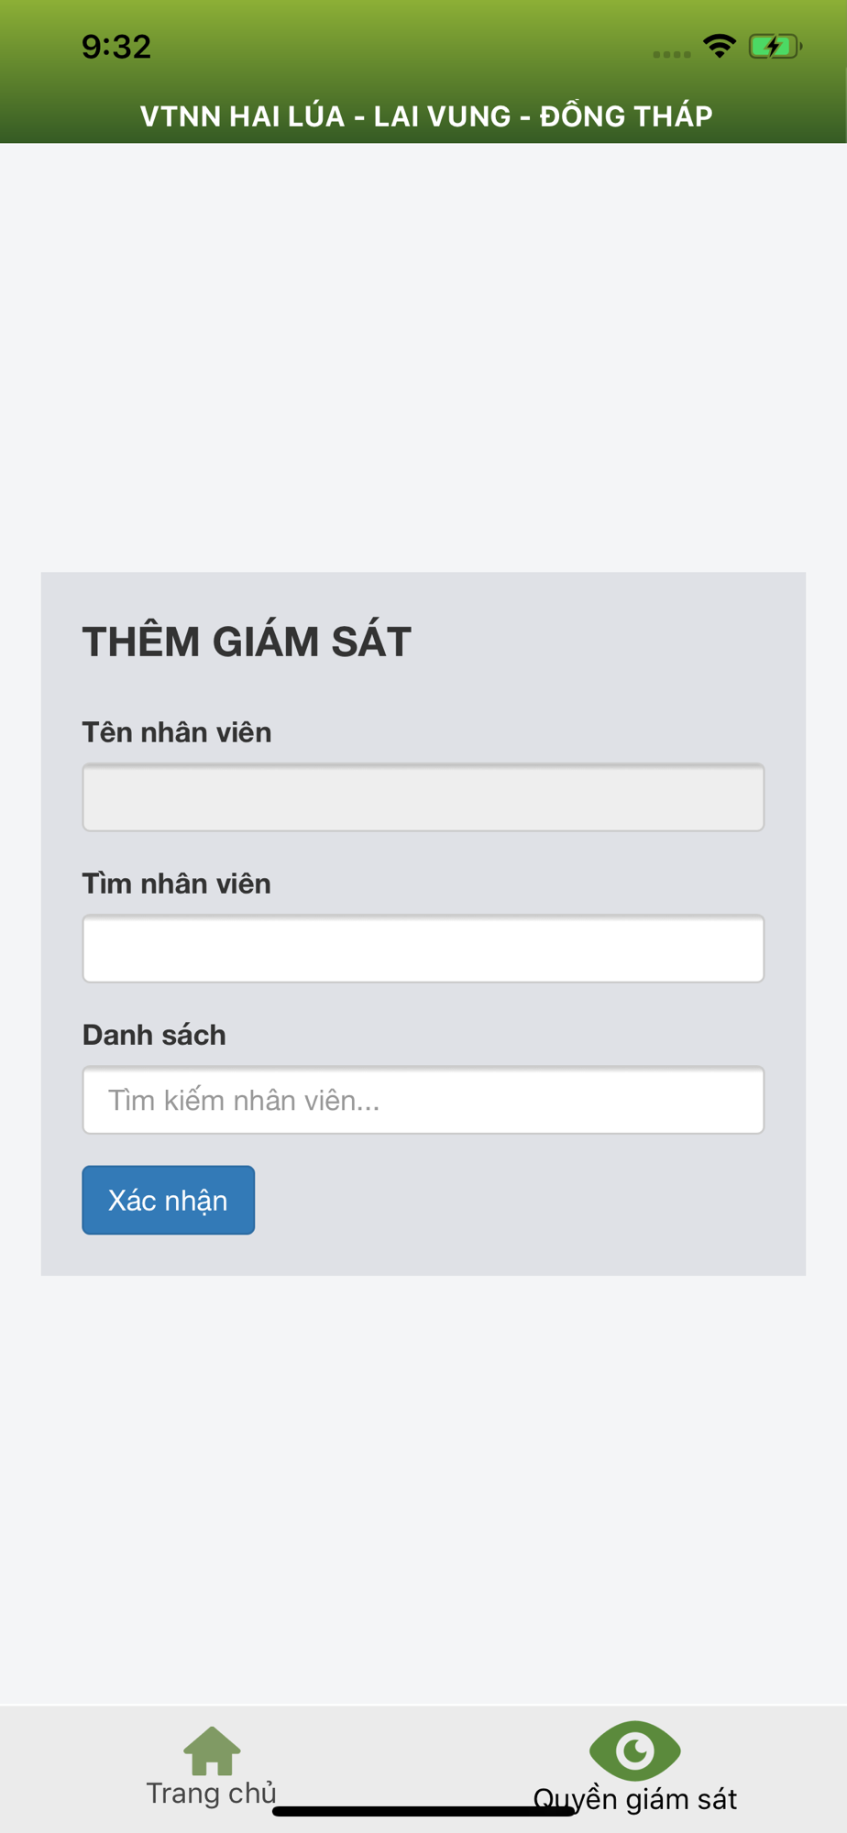This screenshot has height=1833, width=847.
Task: Click the Xác nhận button
Action: coord(169,1200)
